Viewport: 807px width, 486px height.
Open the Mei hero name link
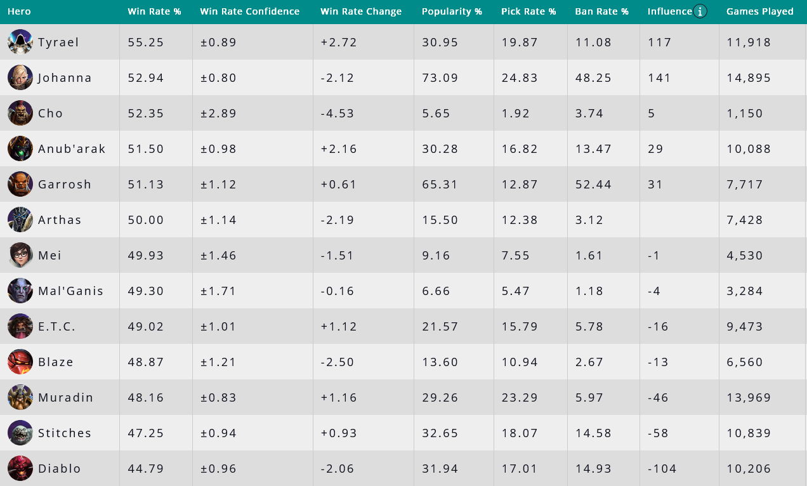point(50,256)
